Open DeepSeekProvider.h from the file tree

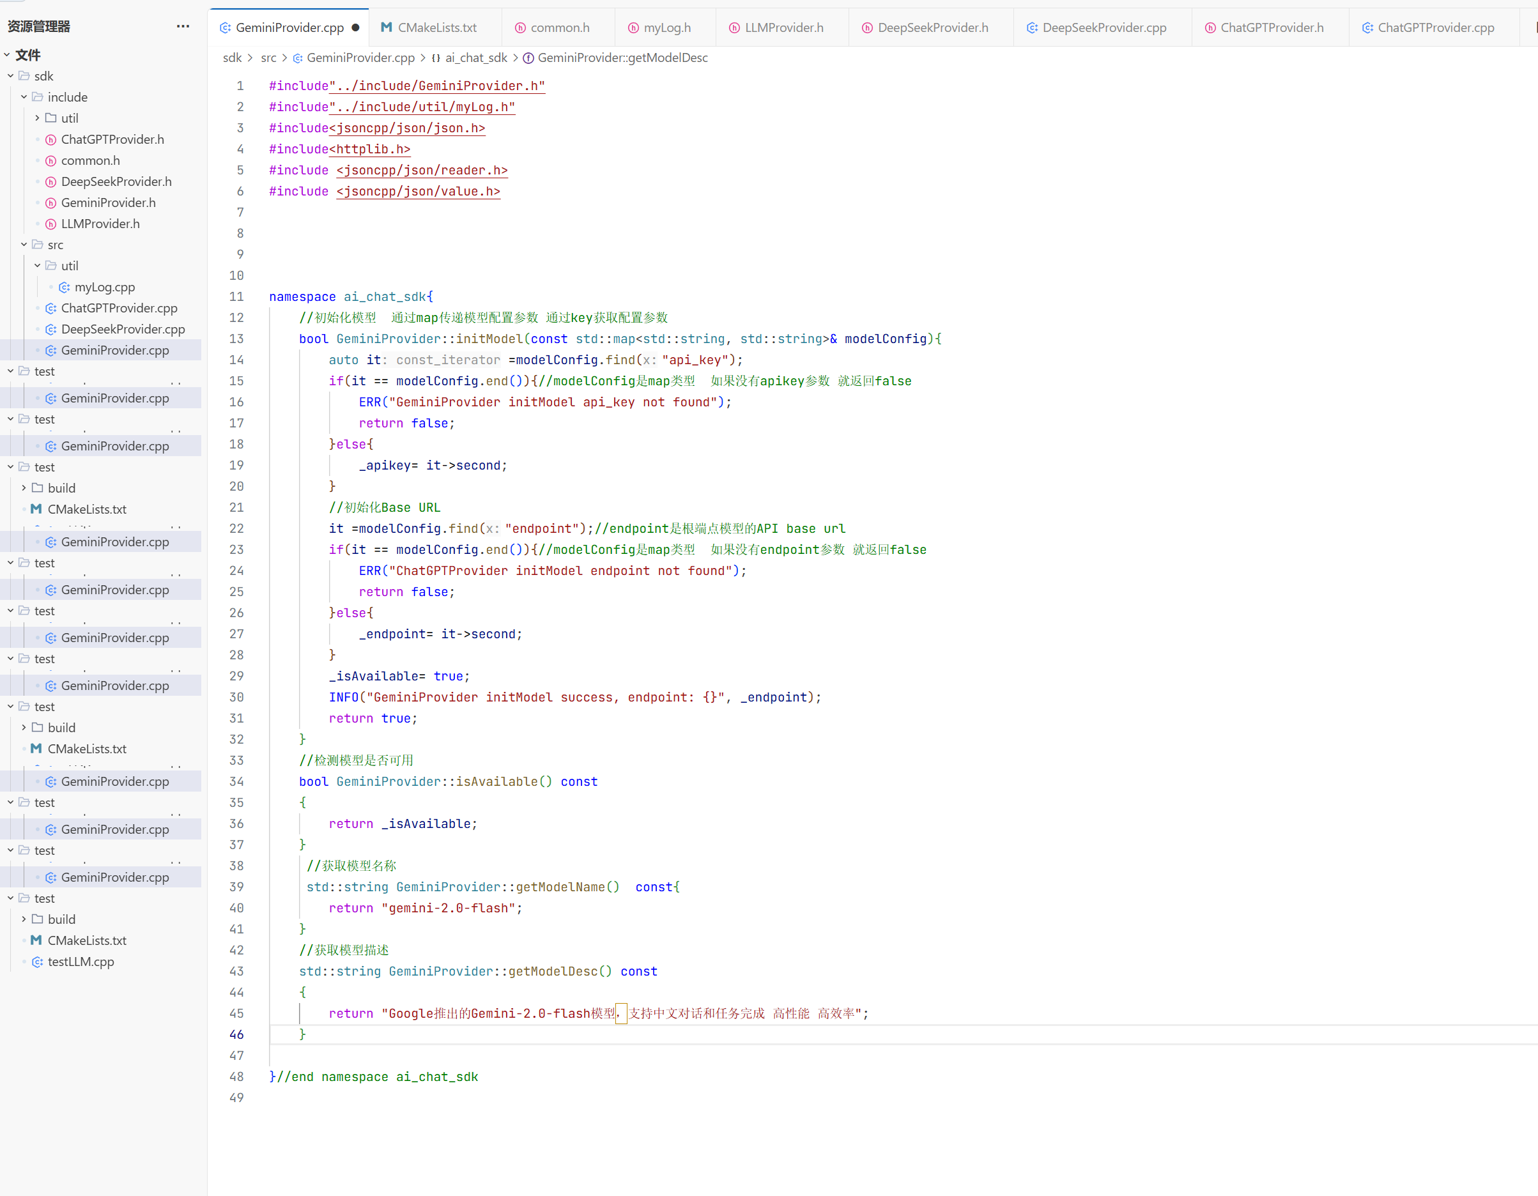(x=116, y=181)
